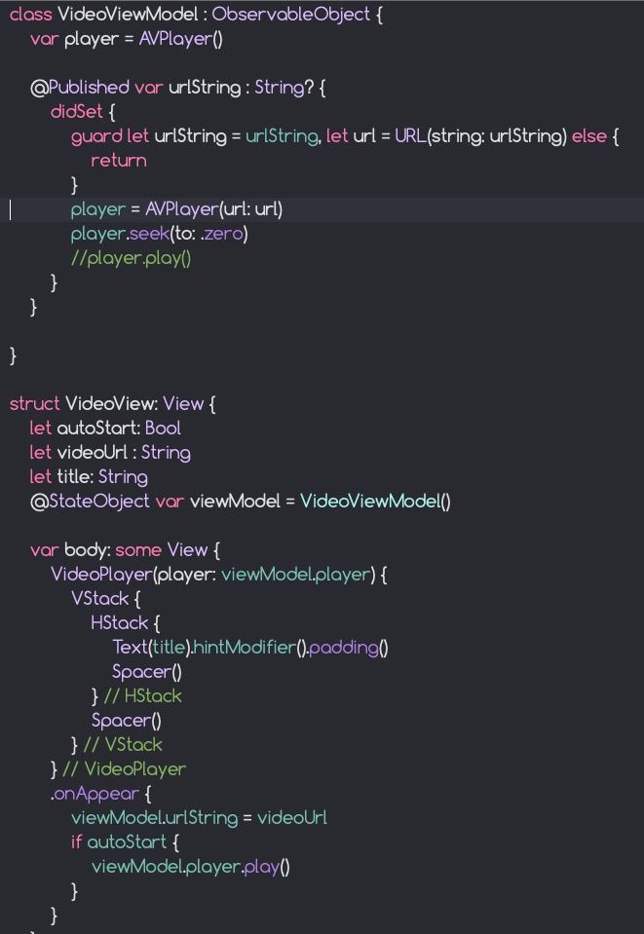Click the commented '//player.play()' line

(132, 258)
